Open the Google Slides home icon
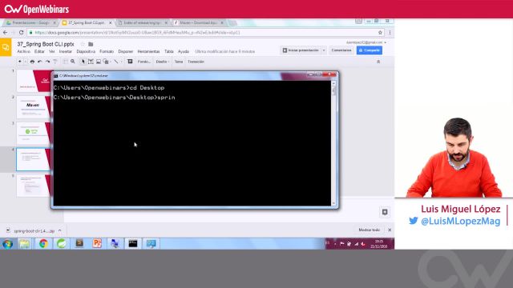The image size is (513, 288). click(x=6, y=47)
